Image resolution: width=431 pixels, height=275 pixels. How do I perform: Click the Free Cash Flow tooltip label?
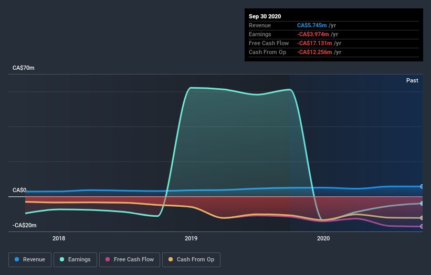(269, 43)
